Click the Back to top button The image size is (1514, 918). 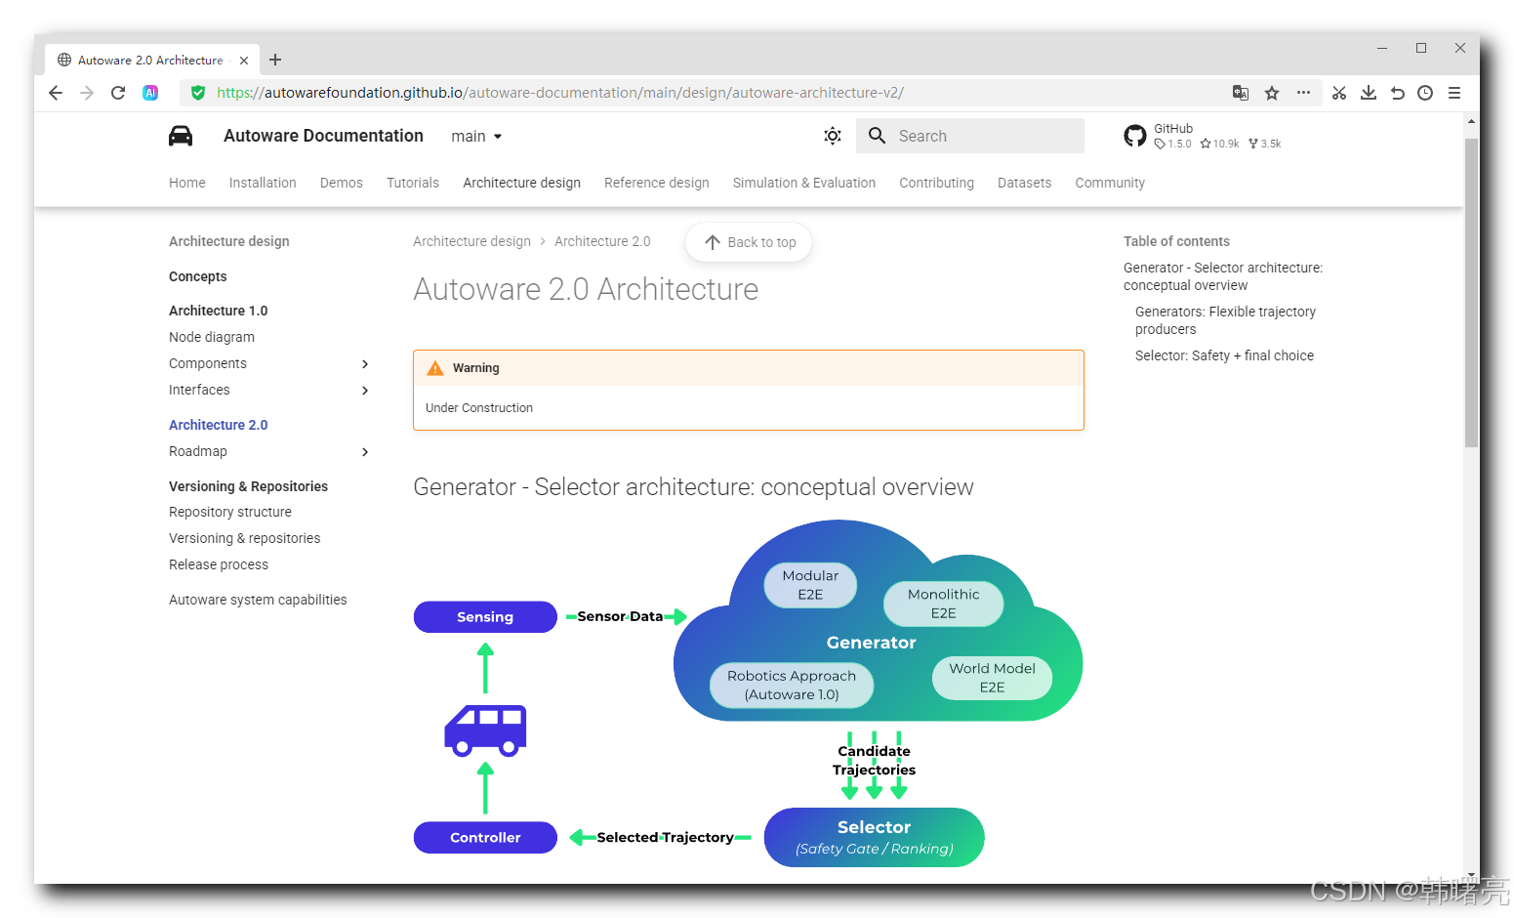coord(749,242)
